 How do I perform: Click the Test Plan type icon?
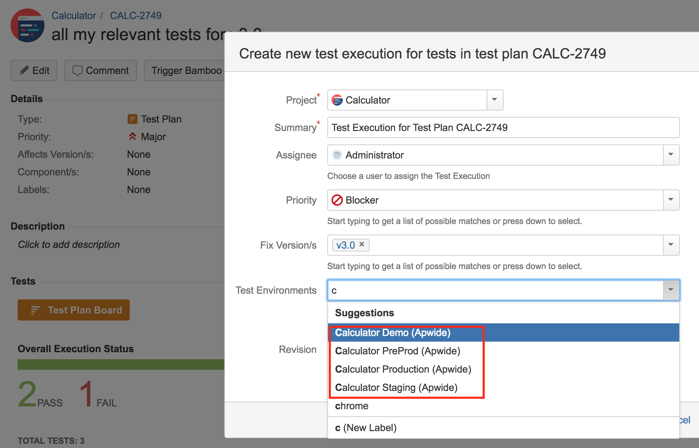[132, 119]
